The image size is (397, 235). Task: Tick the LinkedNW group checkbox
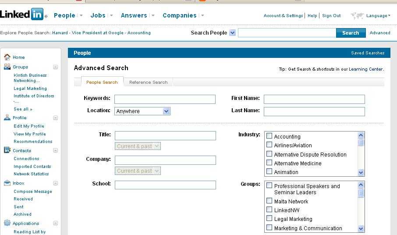(269, 210)
